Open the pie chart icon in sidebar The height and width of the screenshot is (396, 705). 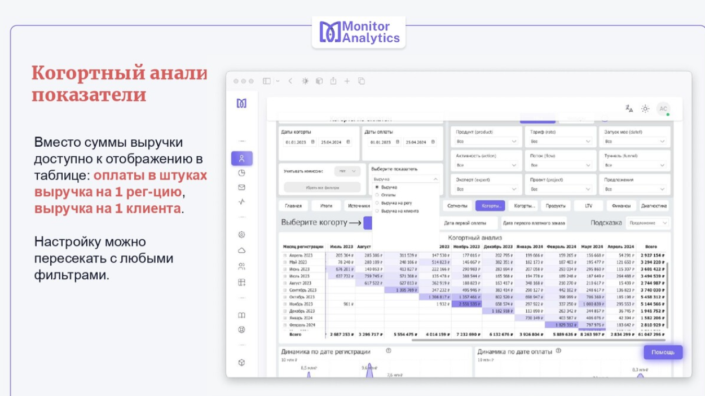(x=241, y=173)
